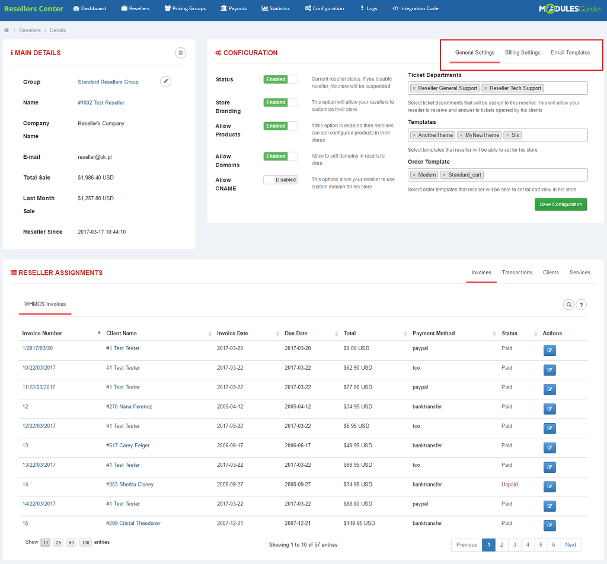Click the help question mark icon

tap(582, 305)
